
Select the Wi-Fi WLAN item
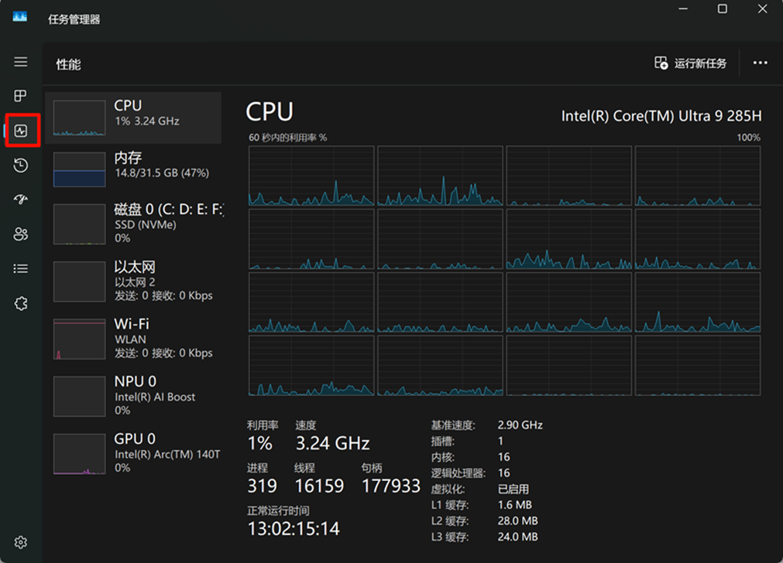point(133,338)
